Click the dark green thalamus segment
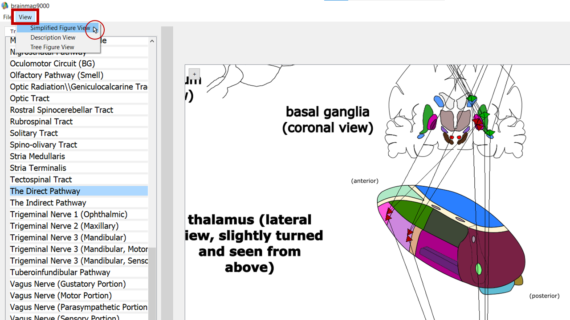The image size is (570, 320). click(412, 212)
